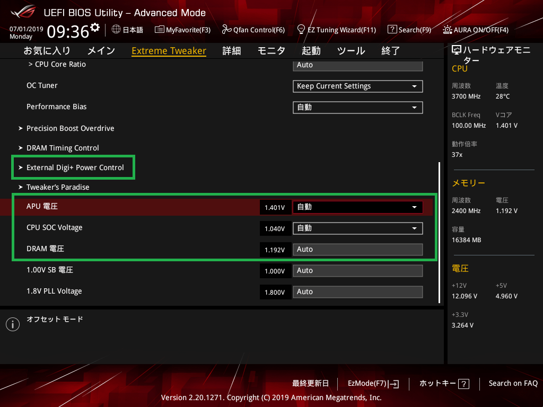Toggle AURA ON/OFF(F4)
This screenshot has height=407, width=543.
(x=476, y=30)
